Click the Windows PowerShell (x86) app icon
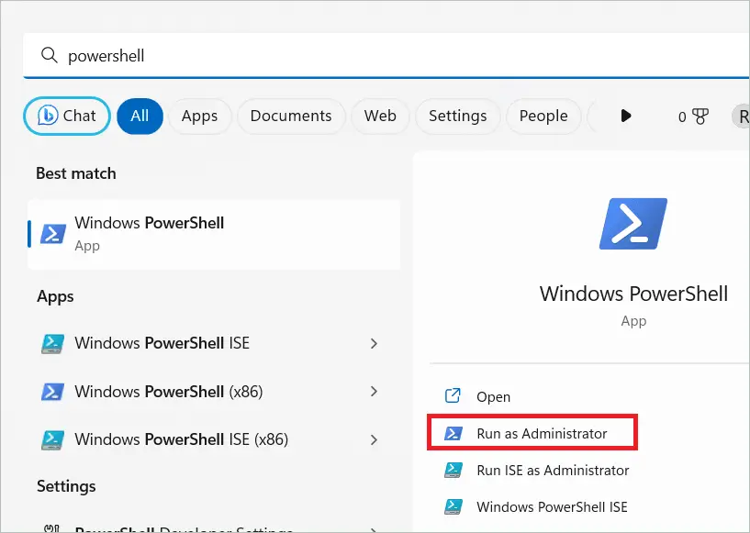The width and height of the screenshot is (750, 533). pos(52,392)
